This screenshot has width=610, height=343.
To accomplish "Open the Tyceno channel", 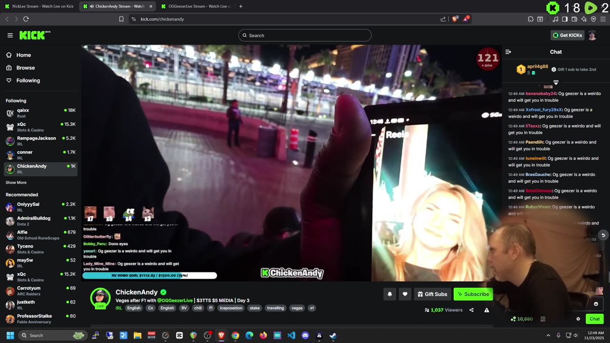I will click(41, 249).
